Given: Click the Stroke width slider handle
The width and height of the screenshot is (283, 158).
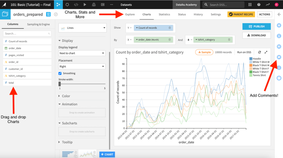Looking at the screenshot, I should pyautogui.click(x=59, y=84).
